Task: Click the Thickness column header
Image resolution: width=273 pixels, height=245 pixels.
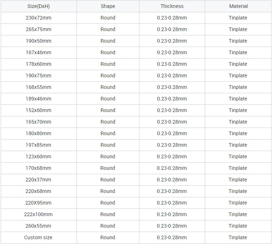Action: [172, 6]
